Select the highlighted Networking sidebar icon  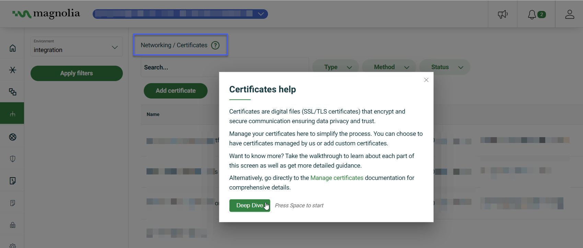[12, 114]
